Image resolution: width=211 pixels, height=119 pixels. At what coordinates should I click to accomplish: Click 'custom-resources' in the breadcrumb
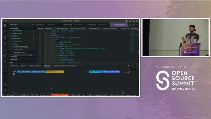(x=109, y=28)
